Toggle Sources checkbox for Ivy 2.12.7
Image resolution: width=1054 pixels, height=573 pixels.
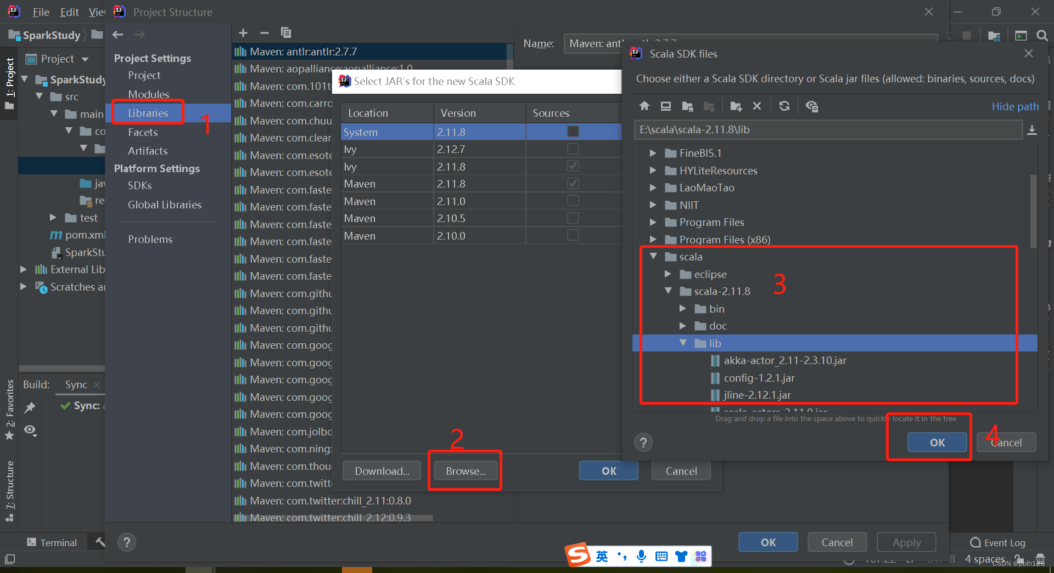[573, 149]
